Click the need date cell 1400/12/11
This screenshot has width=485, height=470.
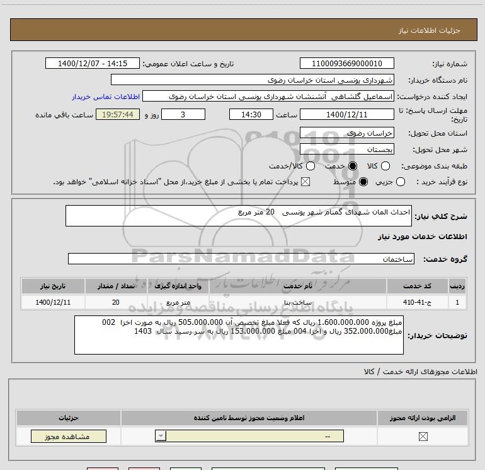(x=53, y=302)
